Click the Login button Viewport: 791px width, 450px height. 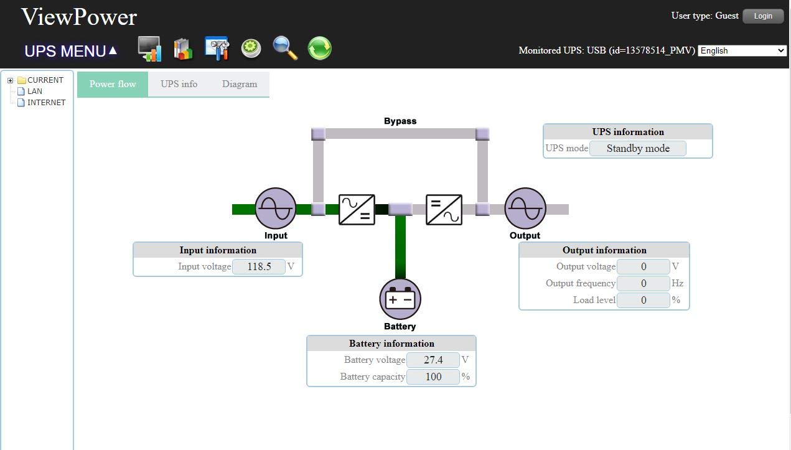tap(763, 16)
